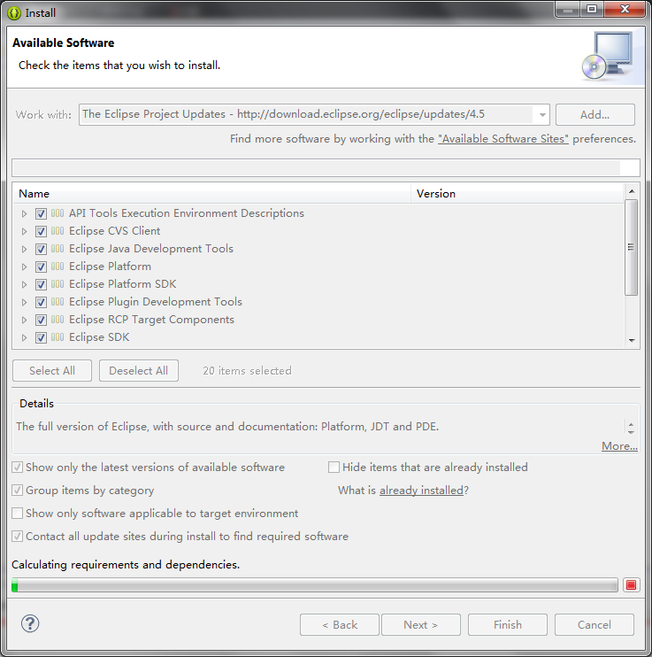652x657 pixels.
Task: Sort by the Name column header
Action: (x=211, y=194)
